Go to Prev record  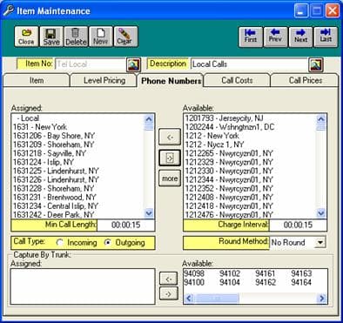tap(275, 37)
